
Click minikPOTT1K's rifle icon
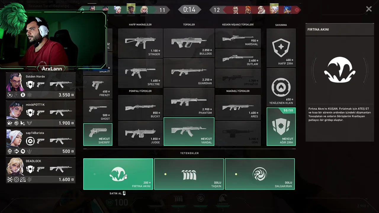click(61, 112)
